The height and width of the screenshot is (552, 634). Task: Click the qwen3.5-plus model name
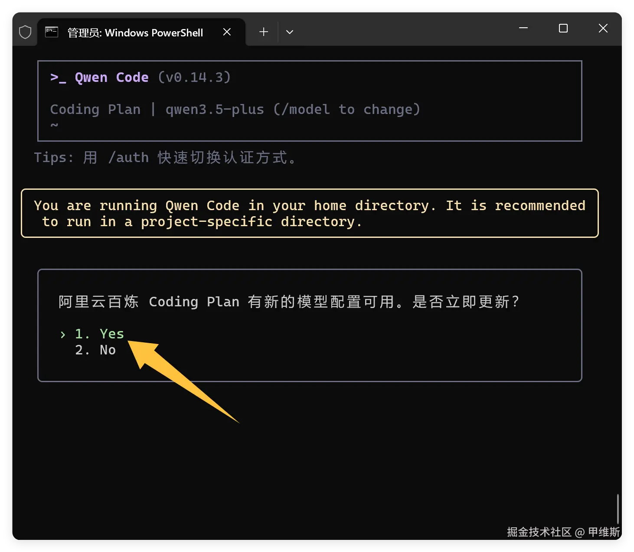point(215,109)
